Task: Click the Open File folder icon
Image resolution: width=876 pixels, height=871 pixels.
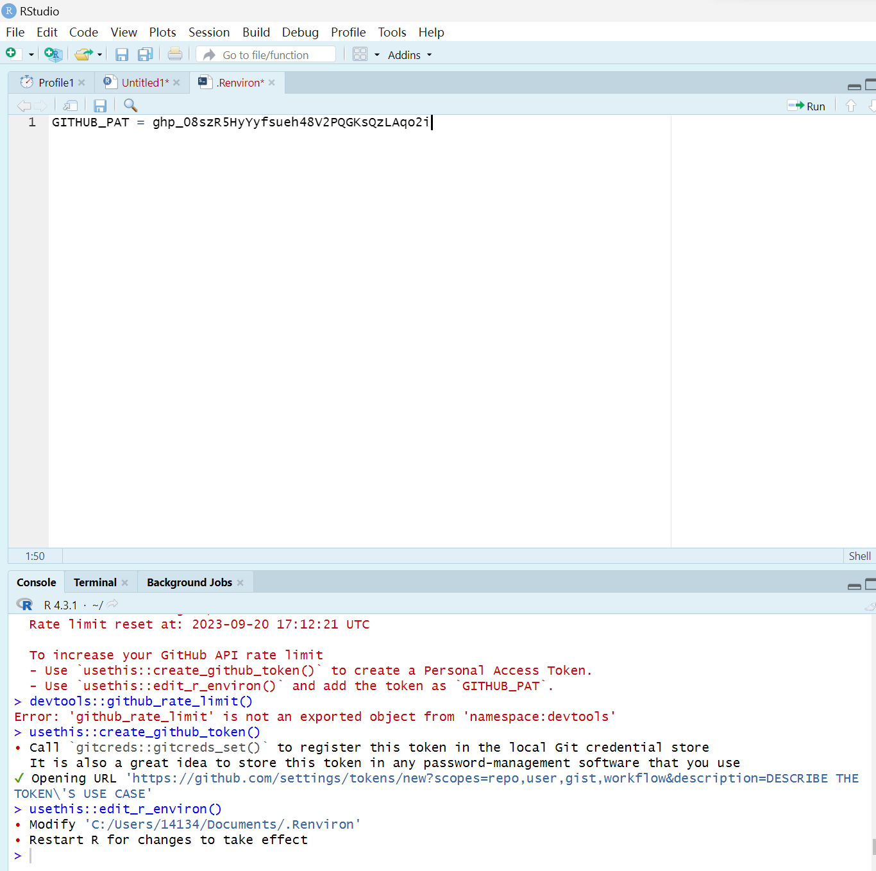Action: point(83,55)
